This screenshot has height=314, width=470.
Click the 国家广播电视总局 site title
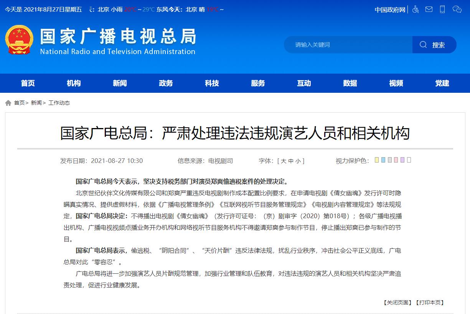[118, 36]
